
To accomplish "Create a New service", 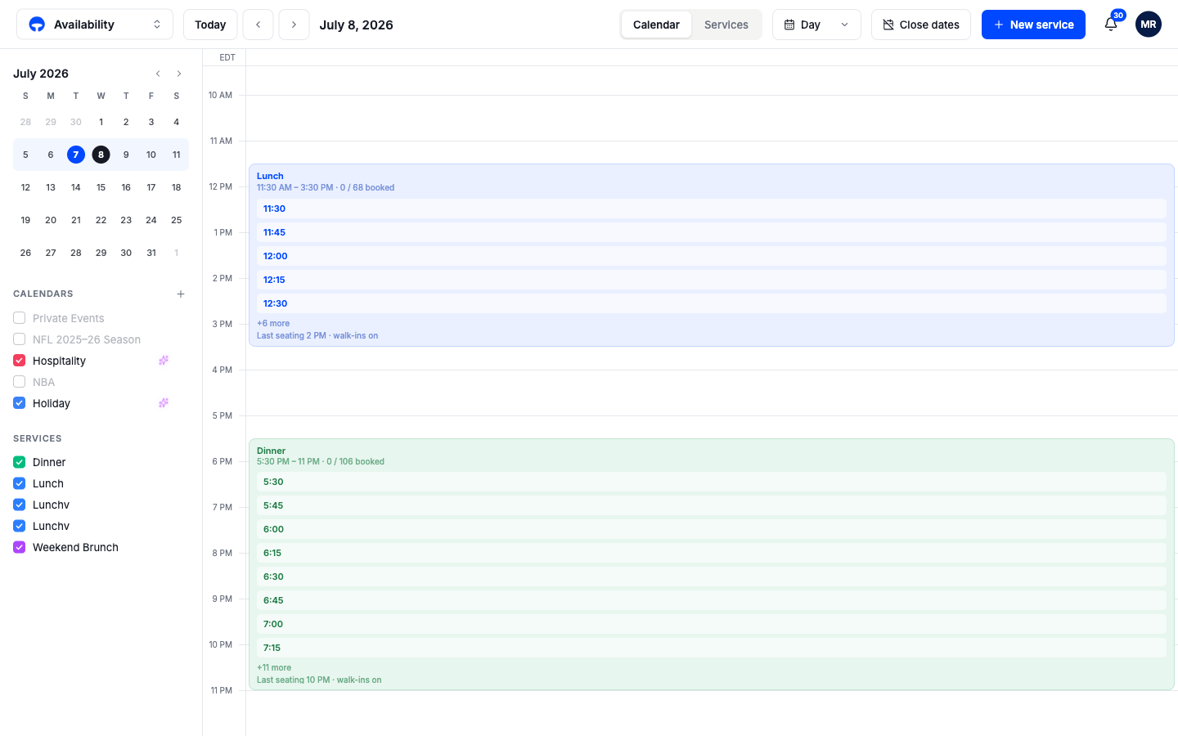I will tap(1033, 25).
